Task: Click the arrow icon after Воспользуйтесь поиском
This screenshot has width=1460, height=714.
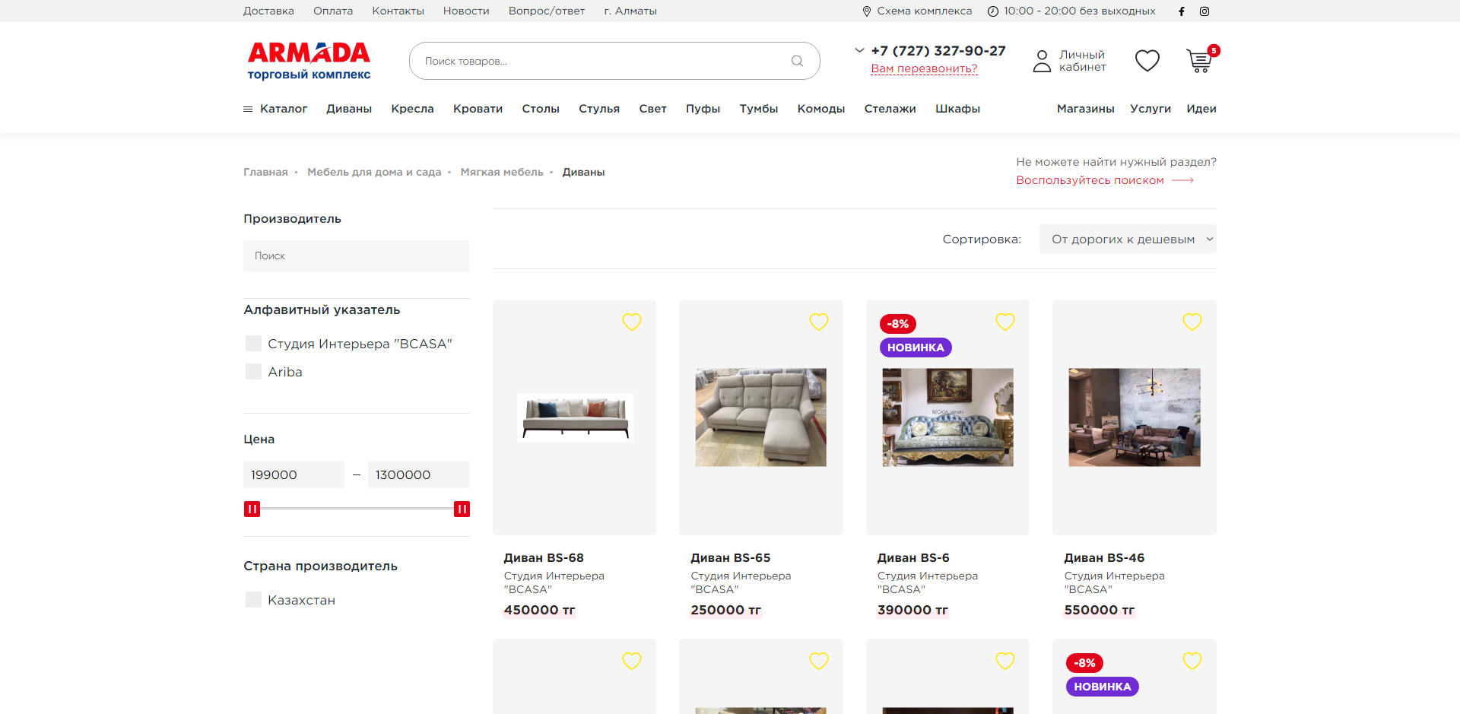Action: 1182,180
